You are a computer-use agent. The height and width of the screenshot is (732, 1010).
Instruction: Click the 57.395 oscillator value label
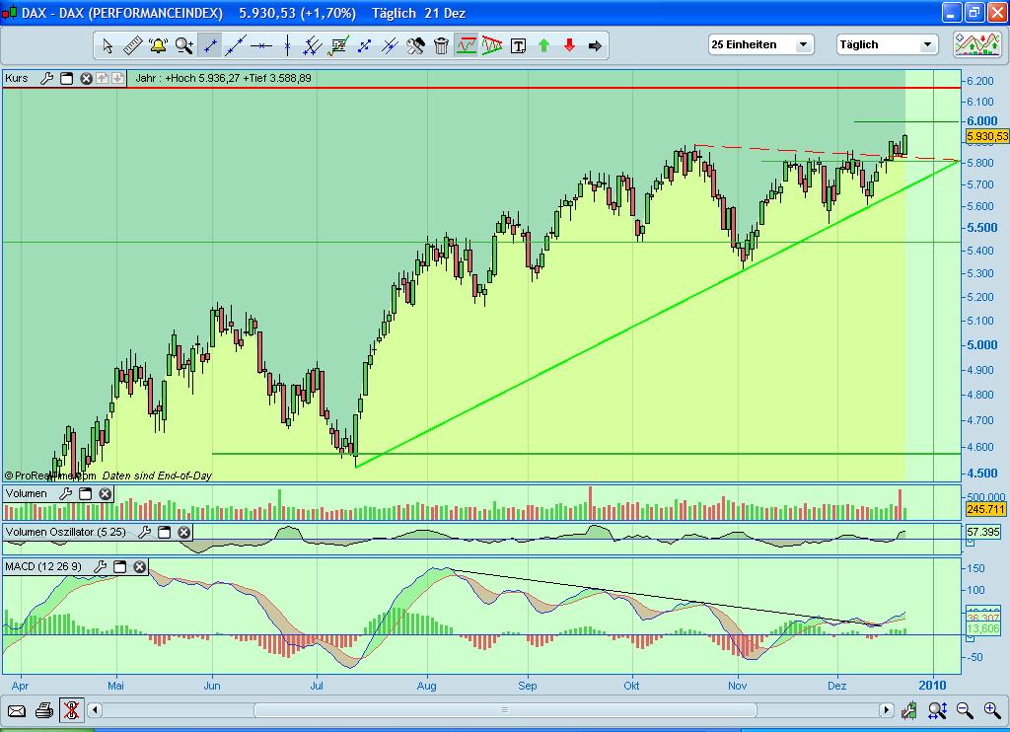[983, 532]
